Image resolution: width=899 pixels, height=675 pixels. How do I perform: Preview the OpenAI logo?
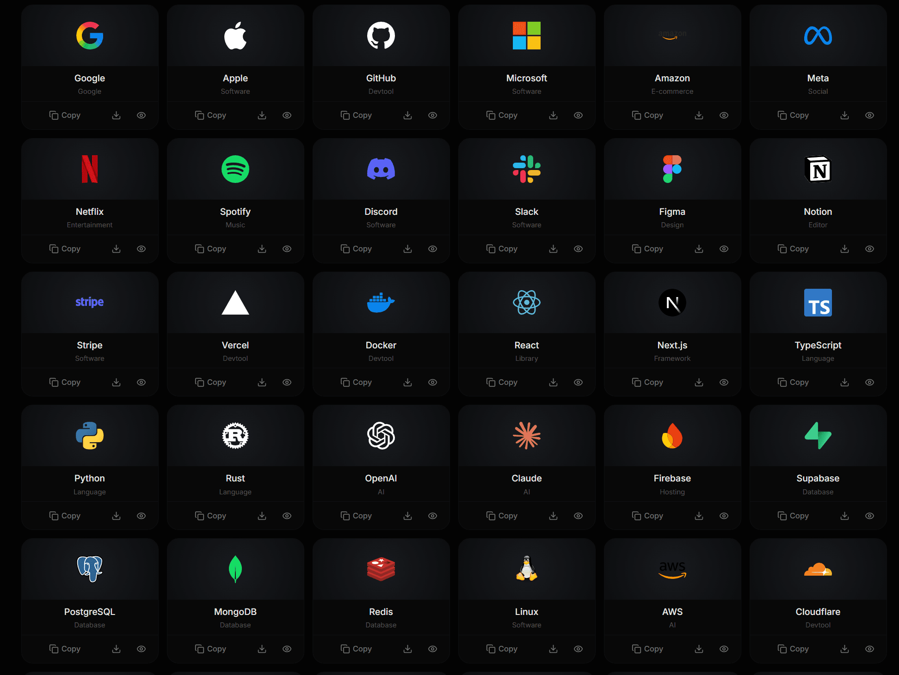click(x=432, y=516)
